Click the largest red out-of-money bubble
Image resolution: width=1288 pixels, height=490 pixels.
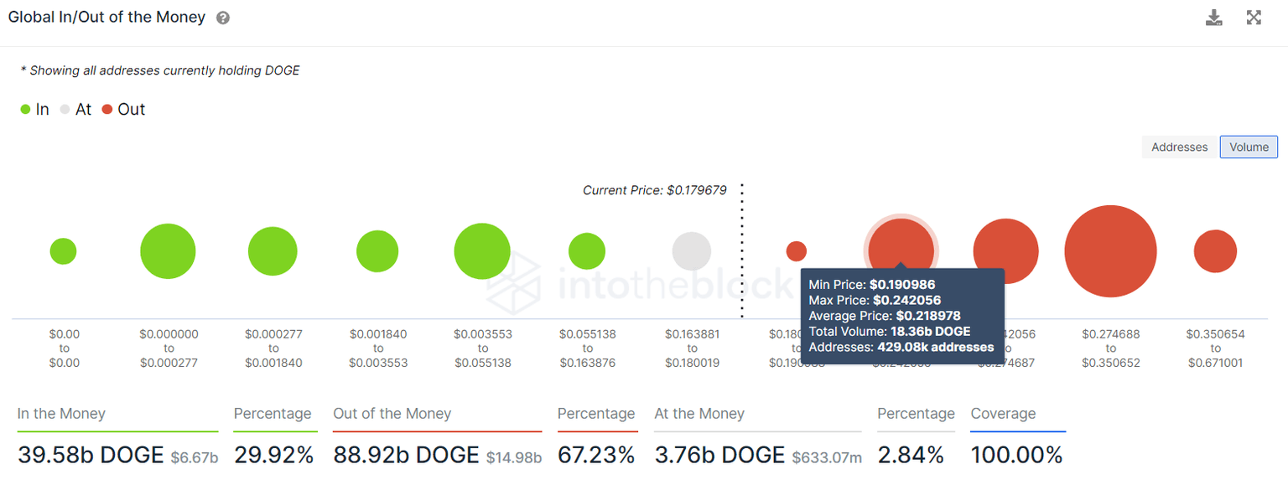[1110, 250]
